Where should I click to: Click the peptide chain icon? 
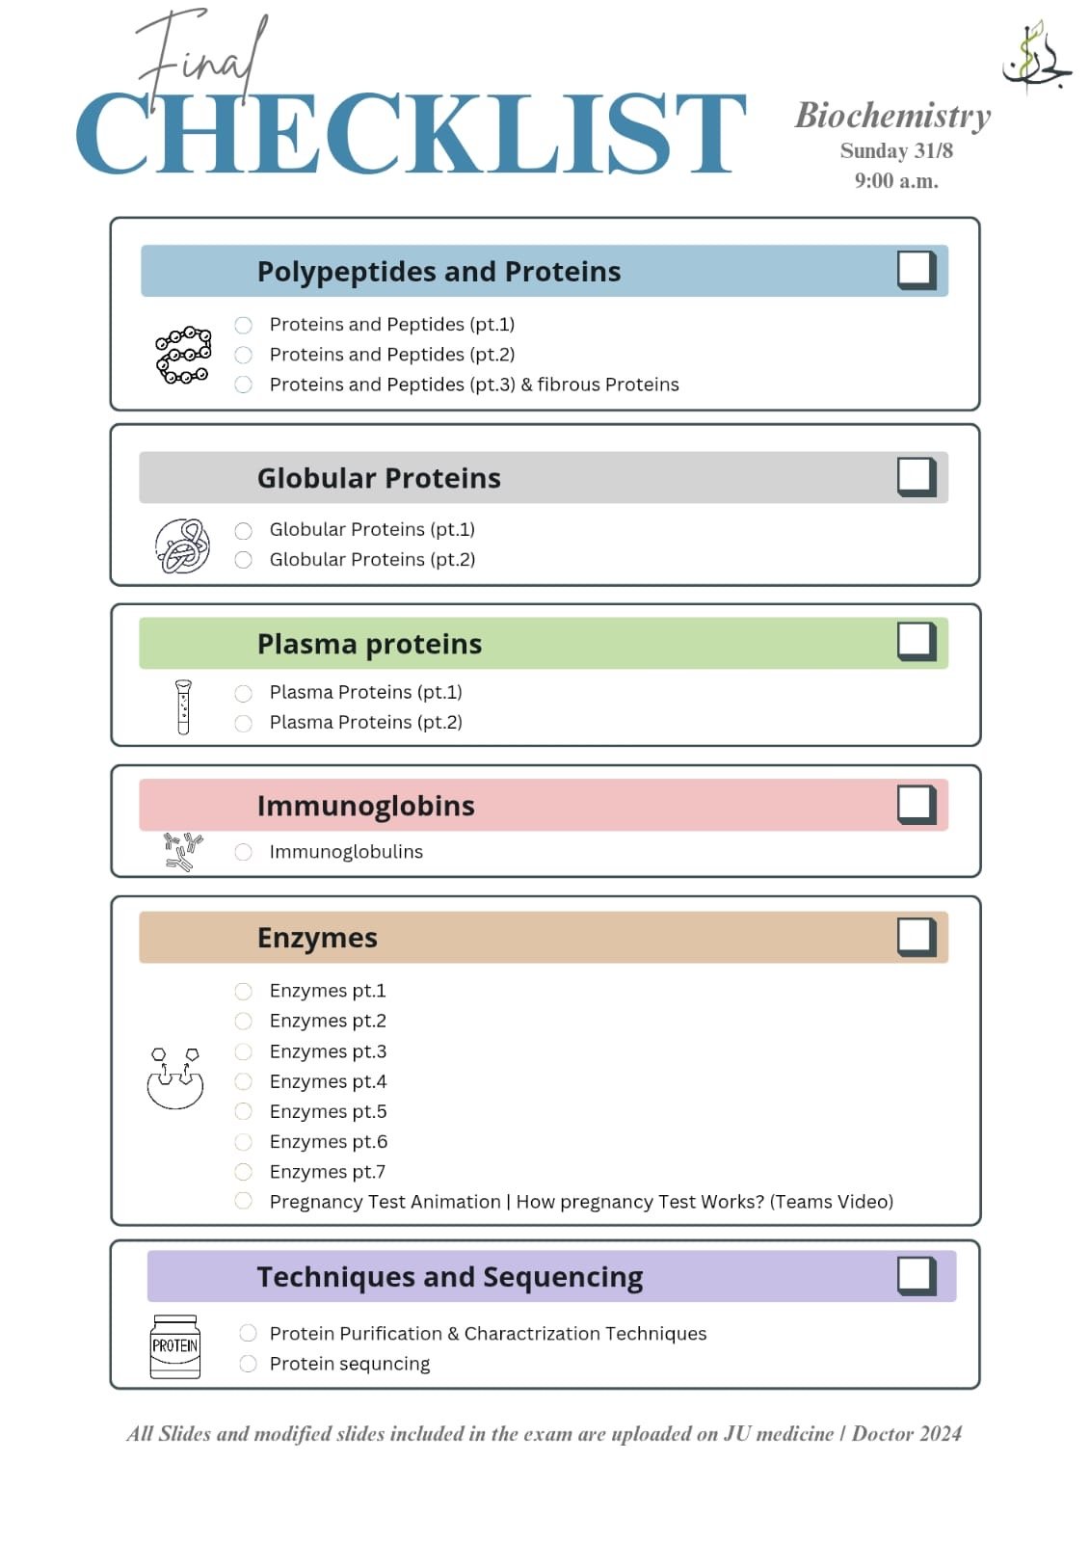pyautogui.click(x=183, y=355)
